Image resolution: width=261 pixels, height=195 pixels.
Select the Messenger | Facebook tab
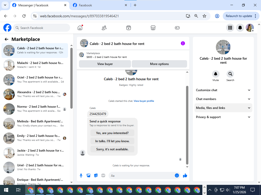40,5
